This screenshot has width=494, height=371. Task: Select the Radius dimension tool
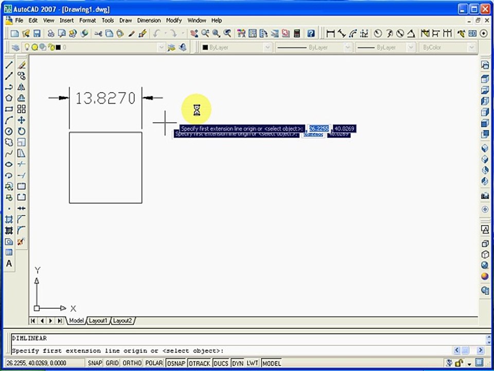click(378, 33)
